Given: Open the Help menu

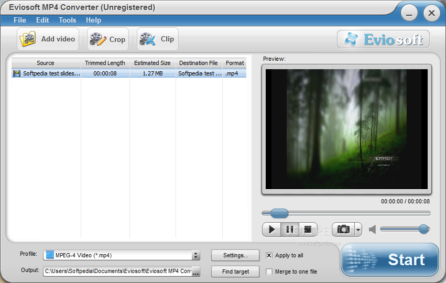Looking at the screenshot, I should click(94, 20).
